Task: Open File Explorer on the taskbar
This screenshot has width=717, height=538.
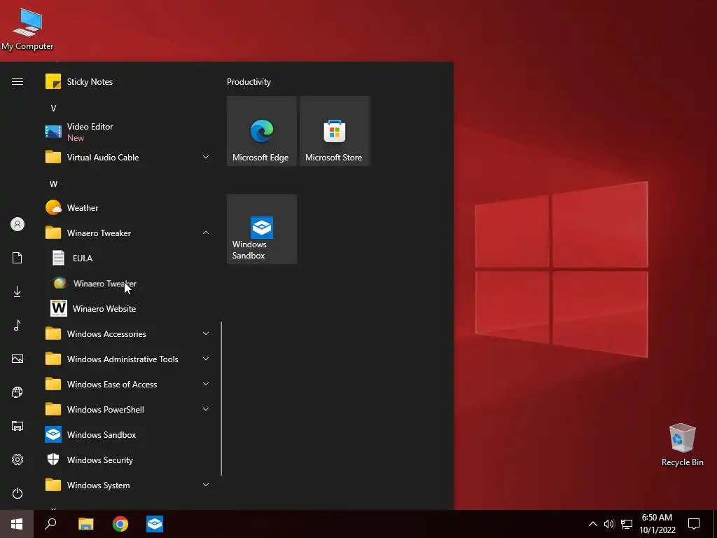Action: (x=85, y=524)
